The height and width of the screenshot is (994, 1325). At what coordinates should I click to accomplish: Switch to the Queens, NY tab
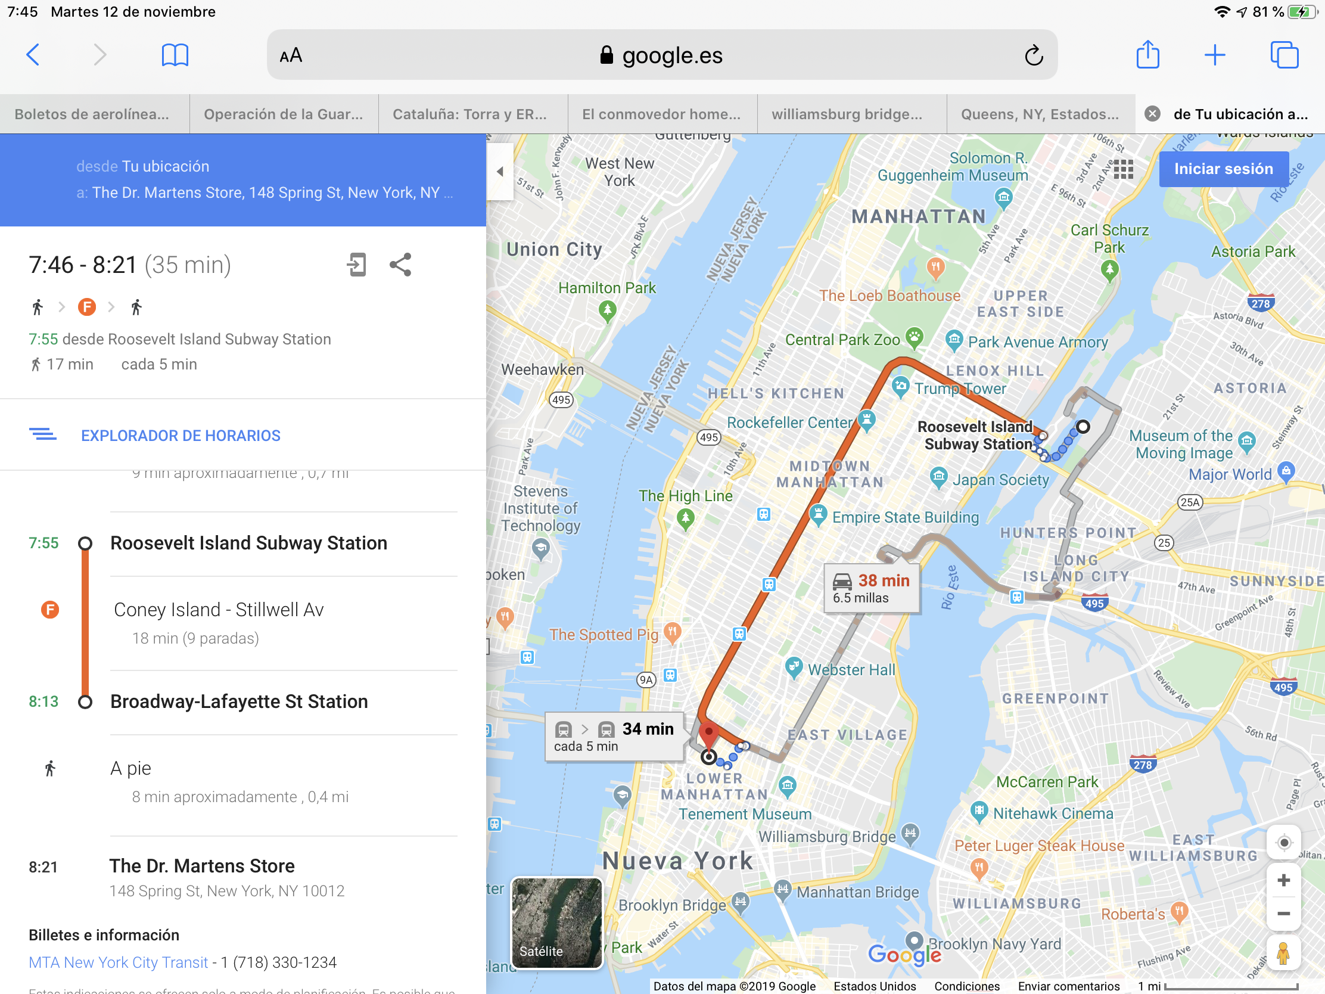[1040, 114]
